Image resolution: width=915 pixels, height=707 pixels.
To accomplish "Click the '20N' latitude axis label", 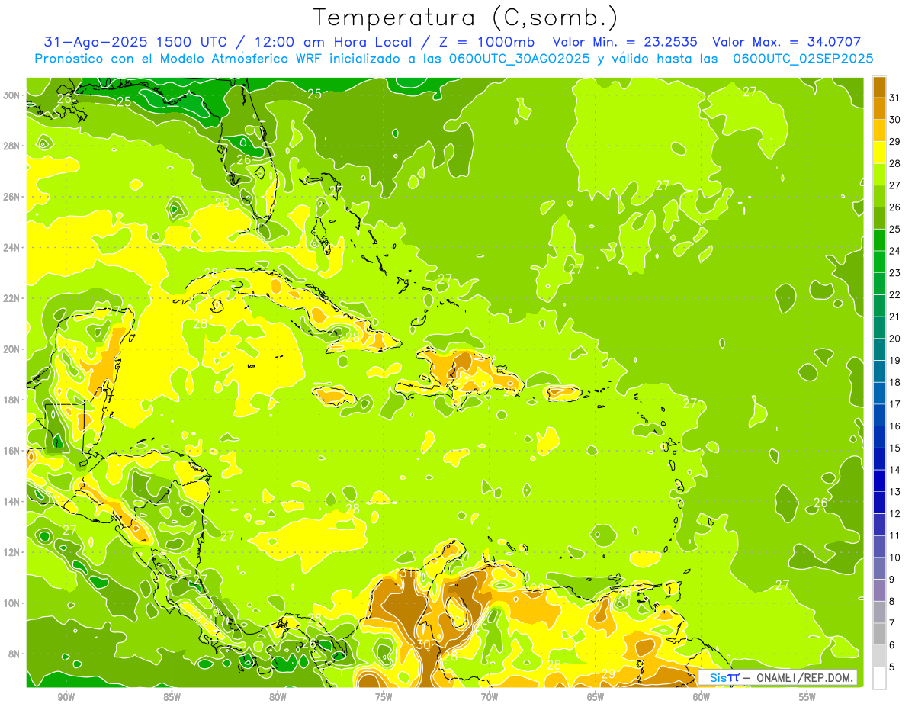I will [x=12, y=349].
